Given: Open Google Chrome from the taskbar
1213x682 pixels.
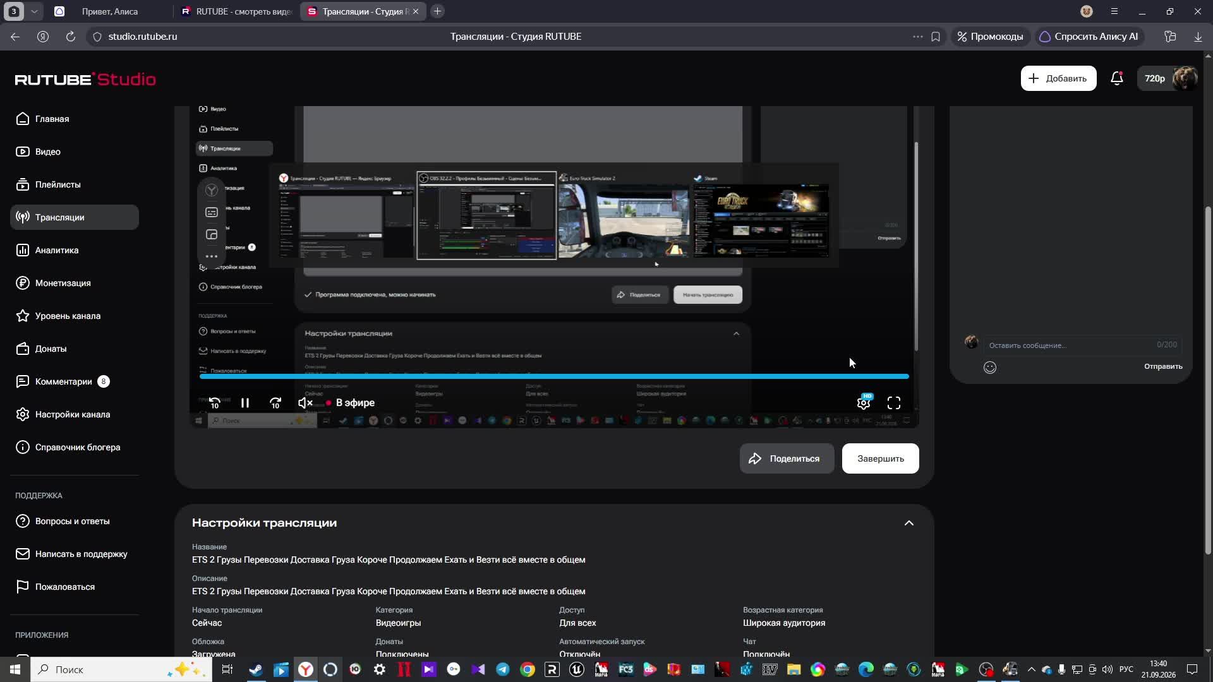Looking at the screenshot, I should 527,669.
